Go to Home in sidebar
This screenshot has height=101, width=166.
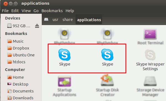pos(18,77)
